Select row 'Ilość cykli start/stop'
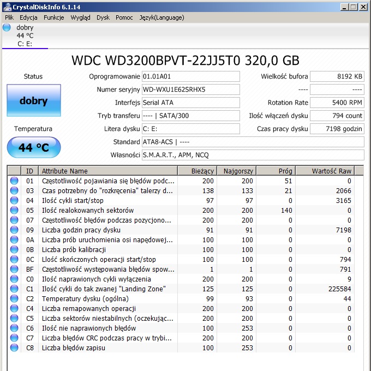 click(x=181, y=200)
